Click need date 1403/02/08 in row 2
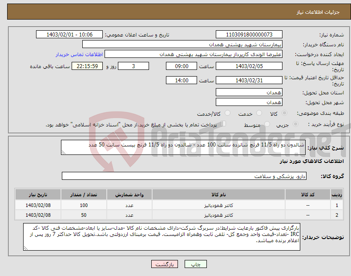This screenshot has width=351, height=276. point(38,215)
